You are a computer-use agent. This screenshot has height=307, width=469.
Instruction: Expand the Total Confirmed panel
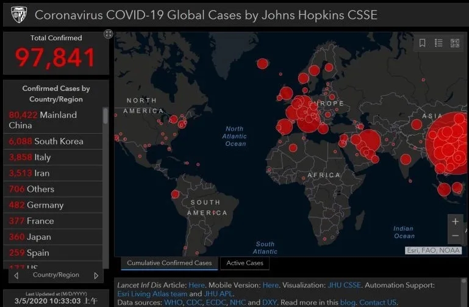click(x=108, y=34)
